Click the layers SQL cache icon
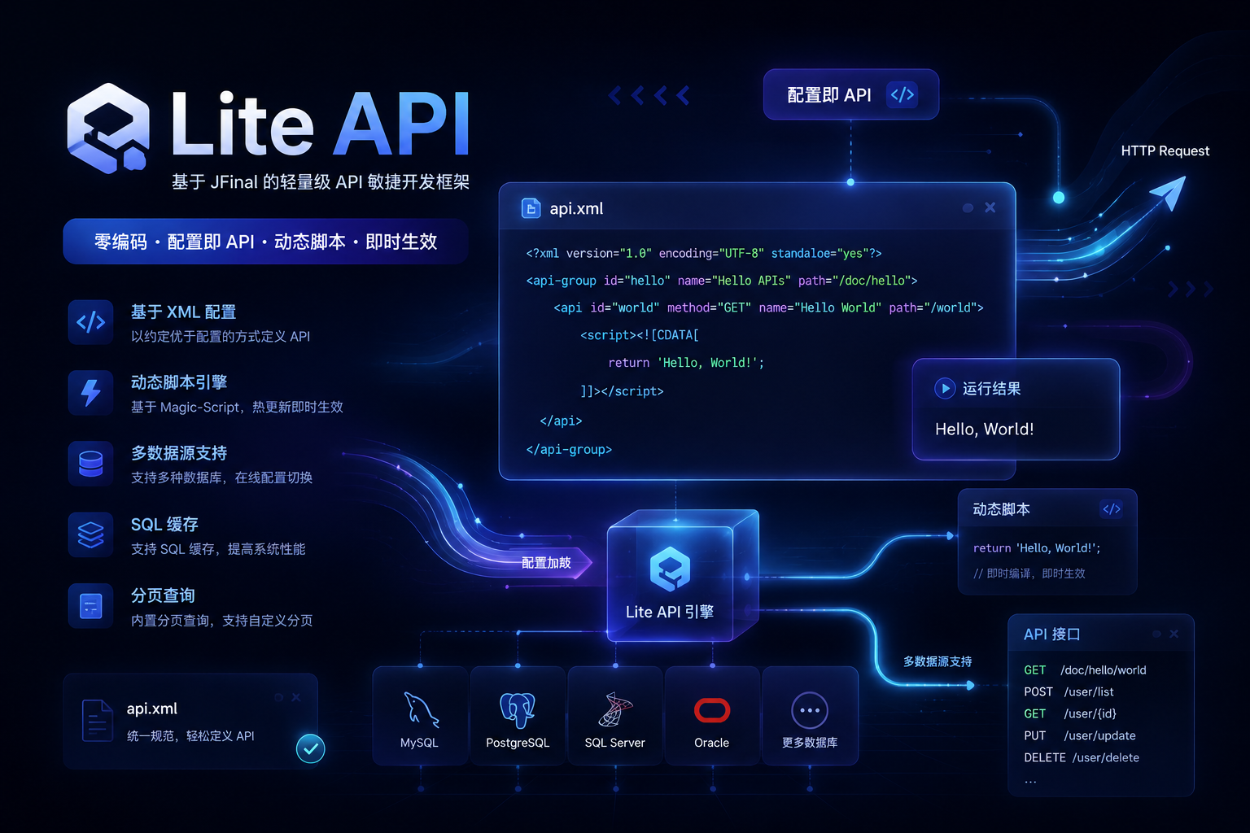This screenshot has width=1250, height=833. [90, 534]
